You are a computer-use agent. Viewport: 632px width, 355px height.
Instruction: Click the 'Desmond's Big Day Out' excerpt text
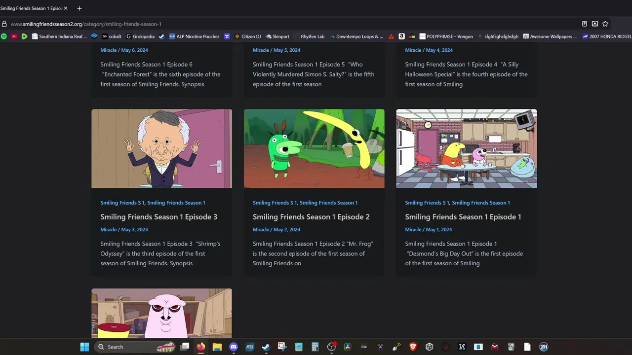(464, 253)
